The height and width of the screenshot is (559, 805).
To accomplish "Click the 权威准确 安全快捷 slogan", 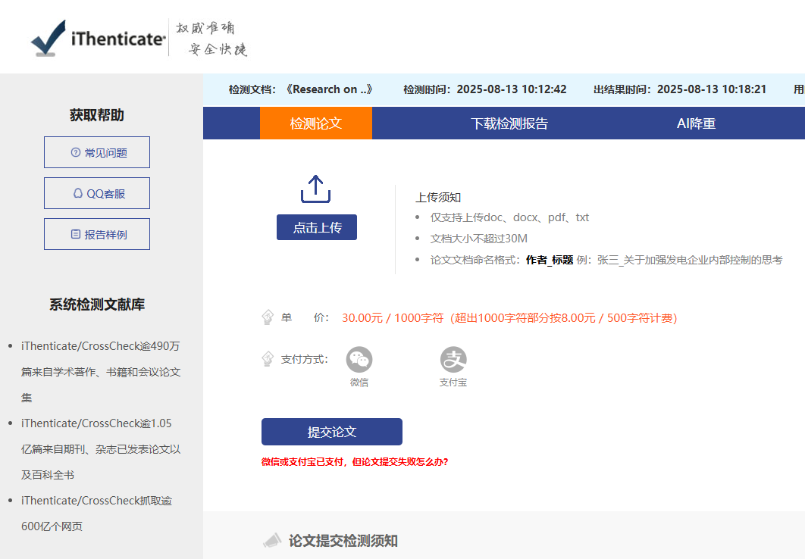I will 211,38.
